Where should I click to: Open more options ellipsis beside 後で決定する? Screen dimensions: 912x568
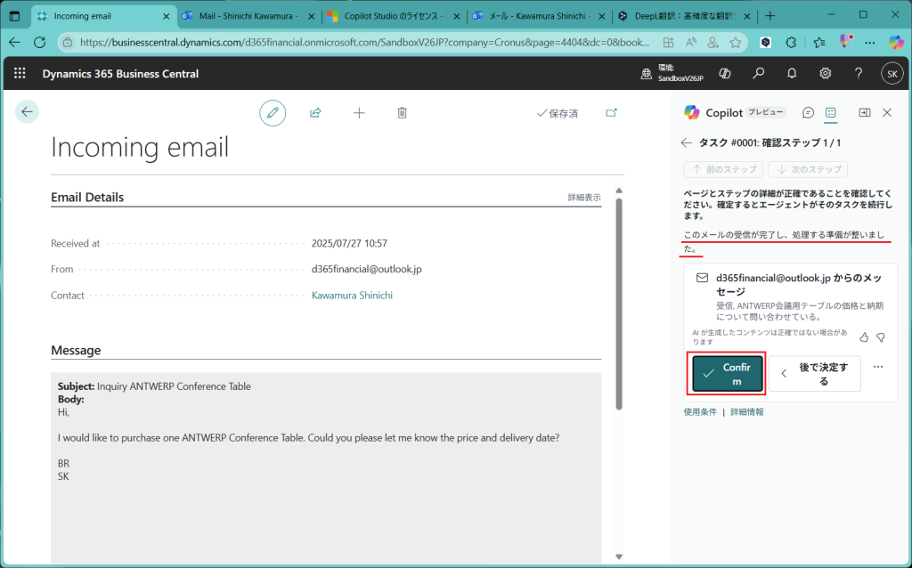(x=878, y=367)
